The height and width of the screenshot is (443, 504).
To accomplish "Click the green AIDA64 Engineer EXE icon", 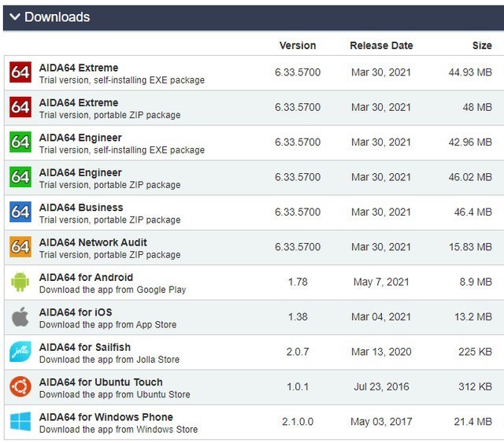I will 20,142.
